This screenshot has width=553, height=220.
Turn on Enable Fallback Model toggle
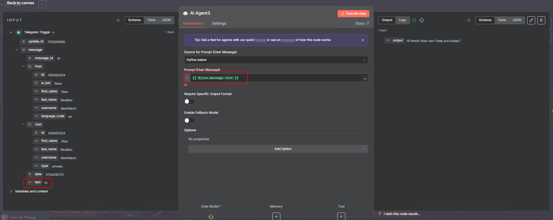(x=189, y=120)
